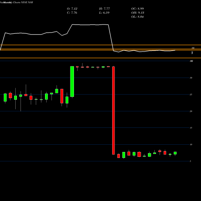Screen dimensions: 201x201
Task: Click the 10 price axis label
Action: coord(191,144)
